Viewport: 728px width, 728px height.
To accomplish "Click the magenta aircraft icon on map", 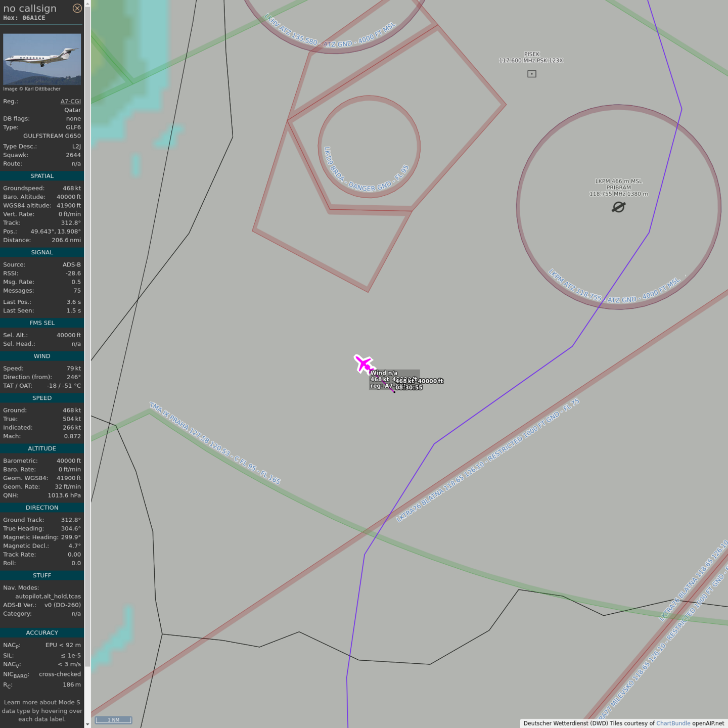I will coord(363,363).
